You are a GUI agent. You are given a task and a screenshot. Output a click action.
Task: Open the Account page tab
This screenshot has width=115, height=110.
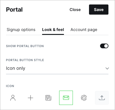84,30
